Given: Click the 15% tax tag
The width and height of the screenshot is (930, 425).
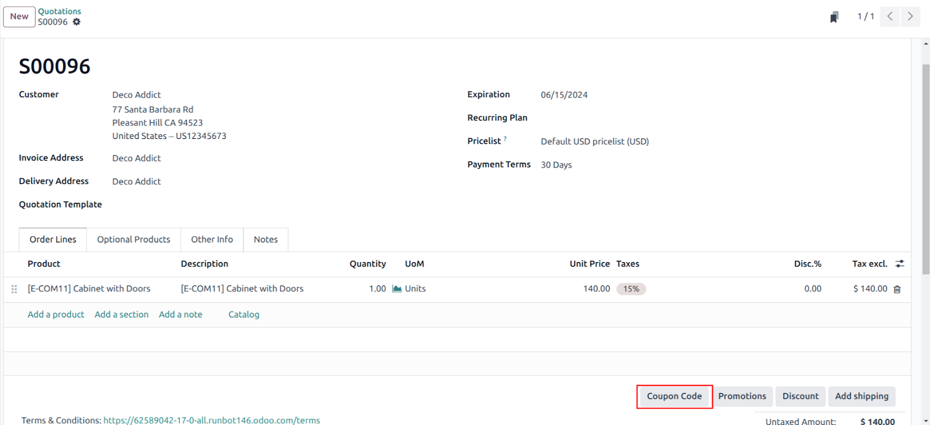Looking at the screenshot, I should tap(631, 289).
